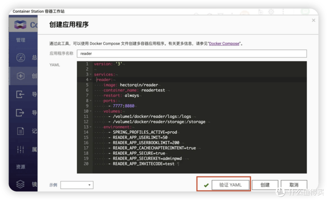Select the Create plus-cube sidebar icon

21,76
